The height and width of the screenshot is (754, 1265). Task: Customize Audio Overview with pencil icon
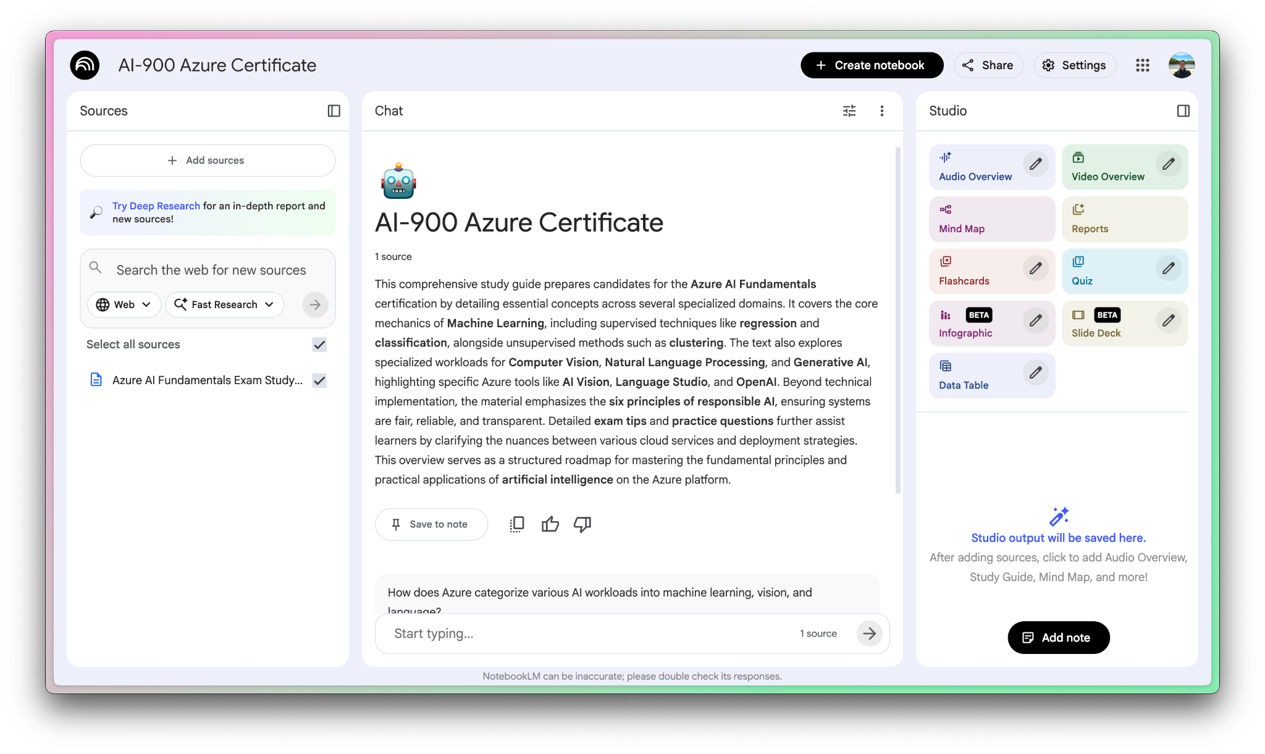[x=1036, y=164]
